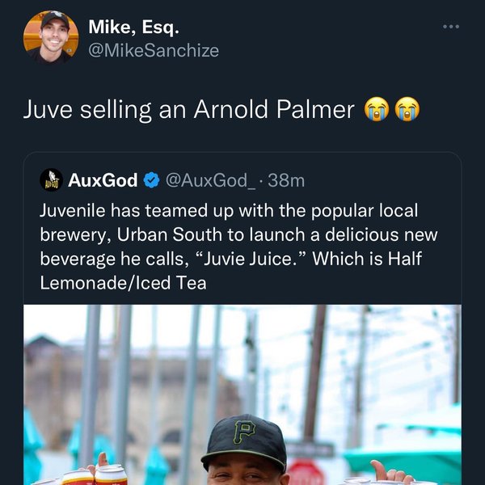Click AuxGod's small profile avatar
The width and height of the screenshot is (485, 485).
pos(51,179)
